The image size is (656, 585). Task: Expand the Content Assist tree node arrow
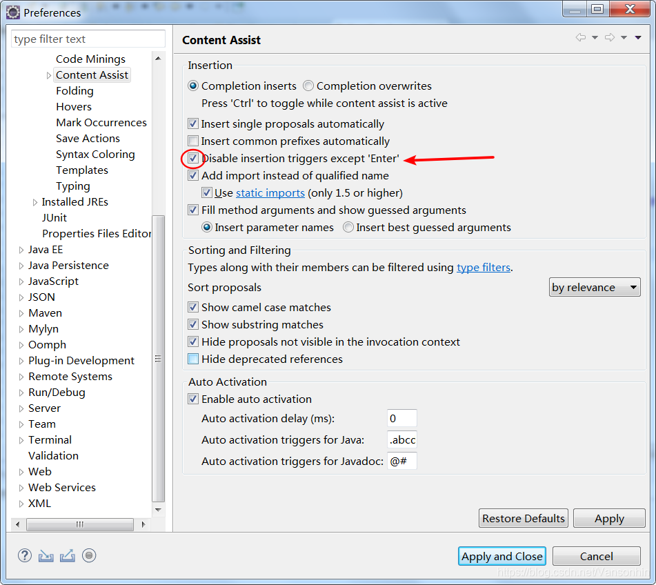point(48,75)
